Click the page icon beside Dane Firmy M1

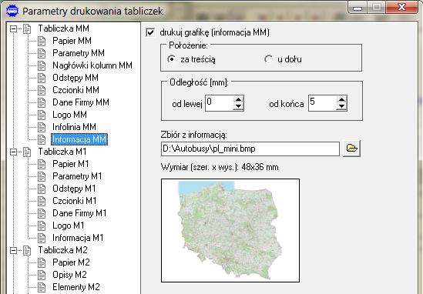(42, 213)
